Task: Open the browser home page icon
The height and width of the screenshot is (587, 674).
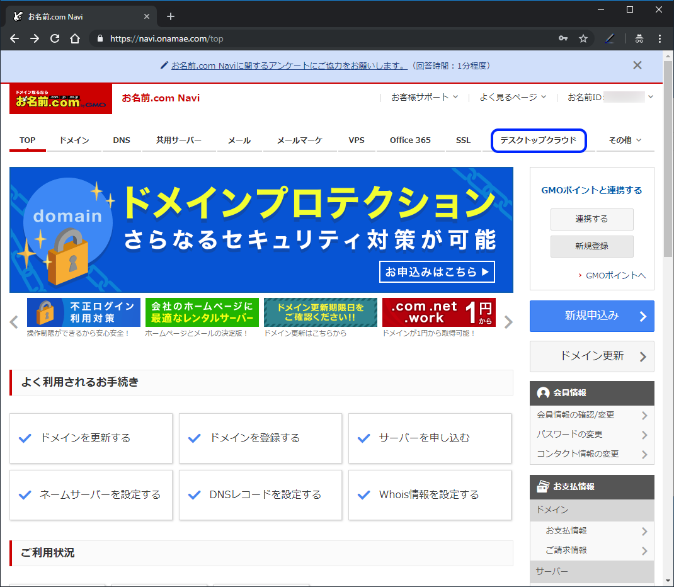Action: click(x=75, y=38)
